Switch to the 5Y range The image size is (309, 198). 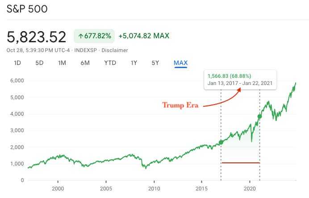click(155, 63)
